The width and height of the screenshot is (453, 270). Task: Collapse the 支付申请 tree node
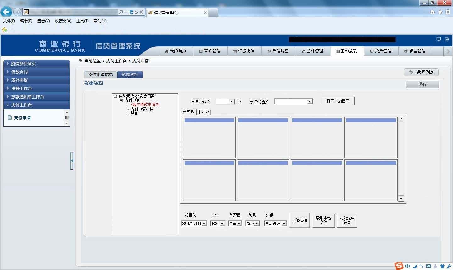click(121, 100)
